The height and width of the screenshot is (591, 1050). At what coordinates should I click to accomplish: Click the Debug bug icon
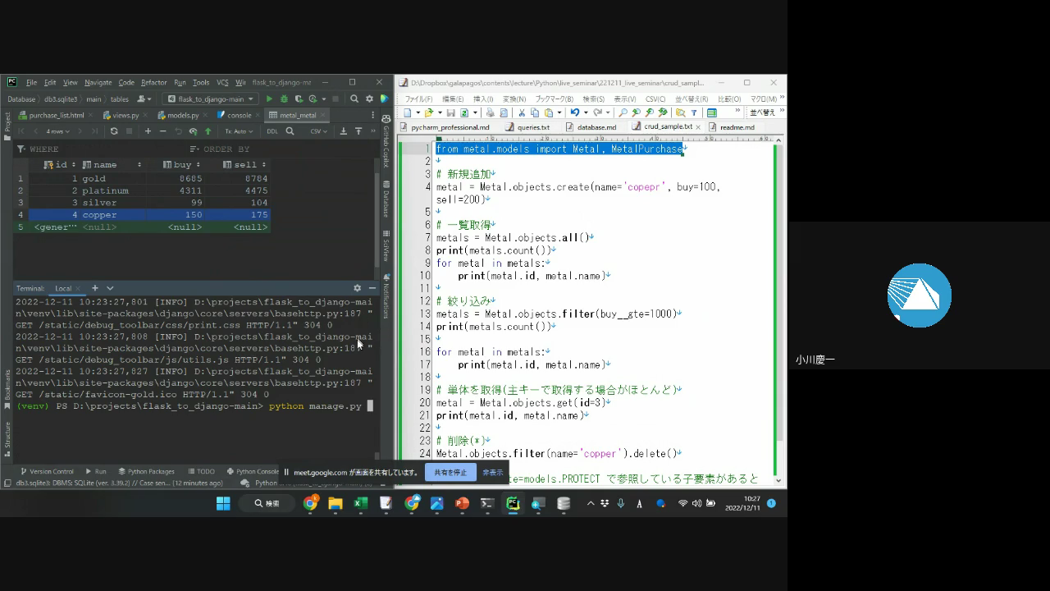(284, 99)
